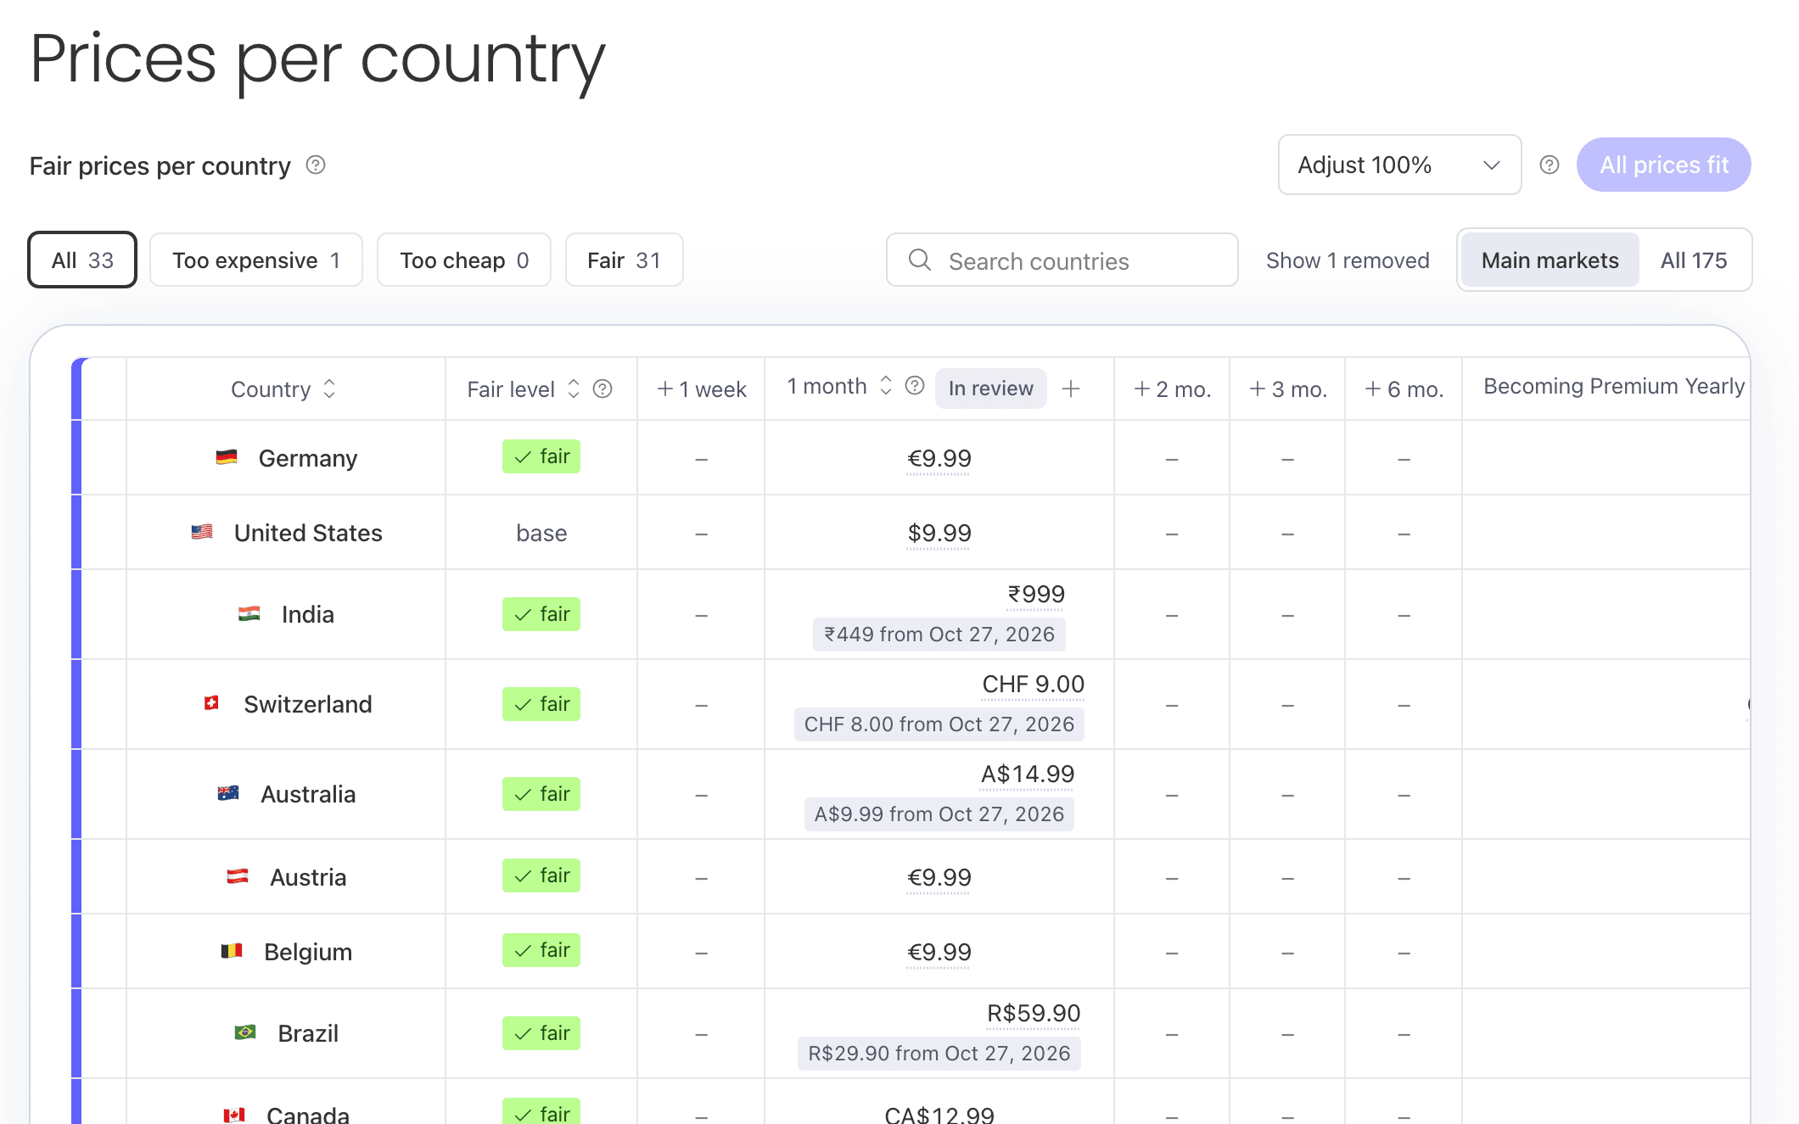Viewport: 1799px width, 1124px height.
Task: Sort by Fair level column arrows
Action: point(574,389)
